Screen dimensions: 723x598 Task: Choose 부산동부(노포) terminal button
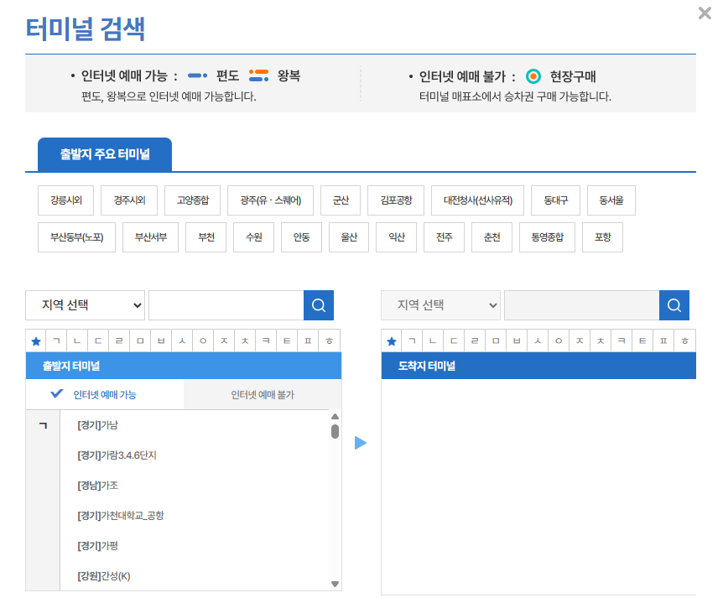(x=76, y=237)
